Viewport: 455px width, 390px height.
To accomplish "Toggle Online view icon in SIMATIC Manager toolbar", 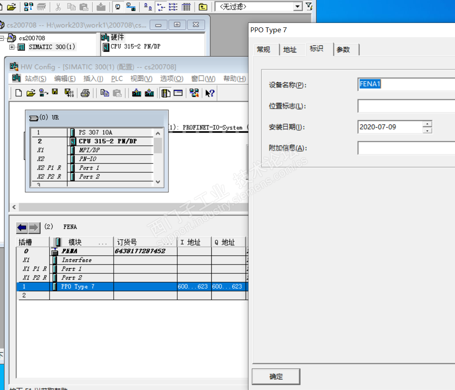I will pyautogui.click(x=118, y=7).
